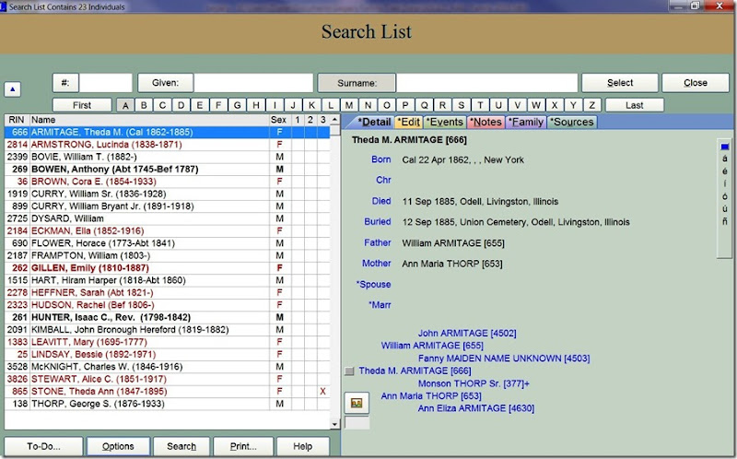Open Ann Eliza ARMITAGE [4630] link
The image size is (737, 459).
(x=476, y=408)
